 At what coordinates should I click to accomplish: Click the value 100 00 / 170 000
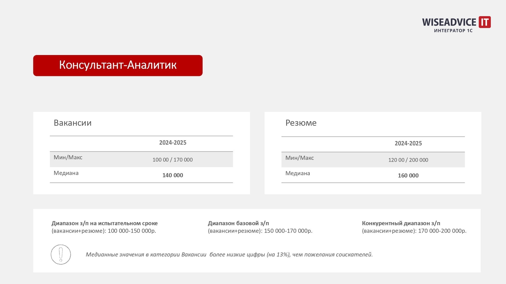click(173, 160)
